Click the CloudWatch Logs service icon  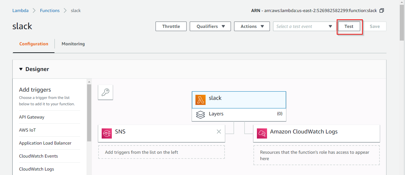coord(262,133)
